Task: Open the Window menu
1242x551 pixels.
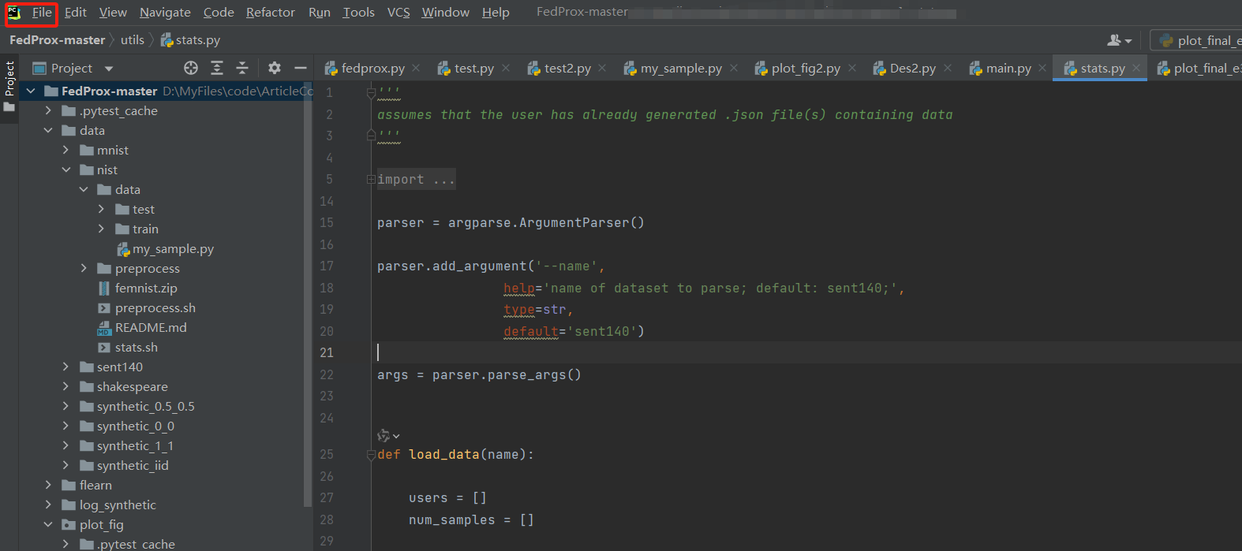Action: (x=445, y=13)
